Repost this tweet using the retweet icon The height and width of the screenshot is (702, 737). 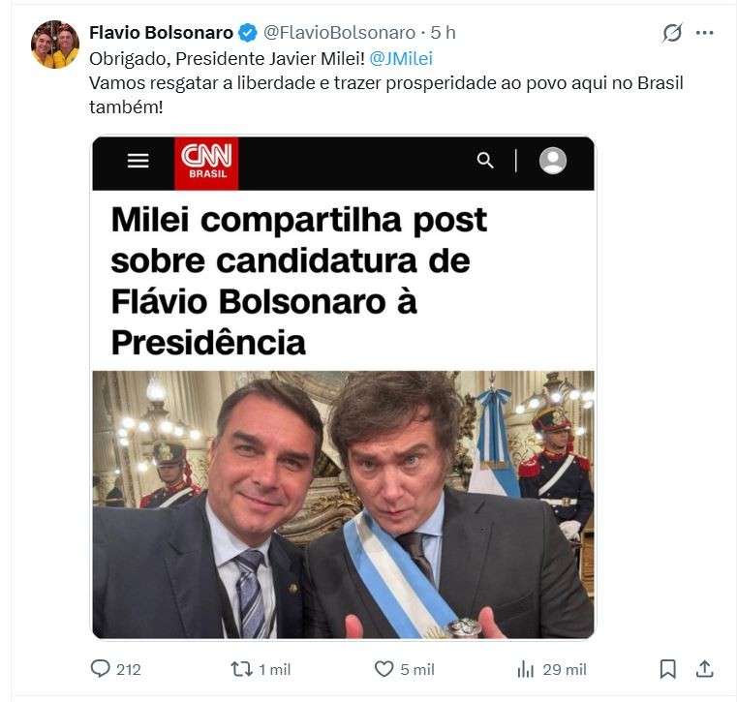(240, 669)
